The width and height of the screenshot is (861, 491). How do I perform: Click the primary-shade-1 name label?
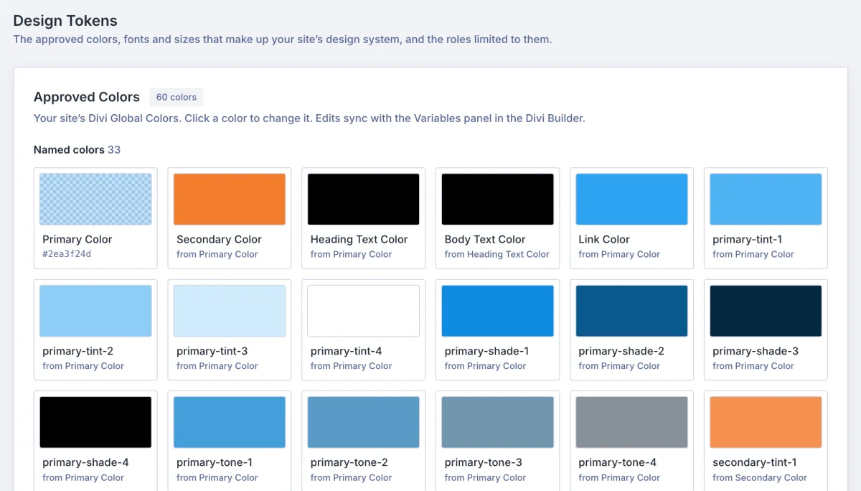point(486,351)
